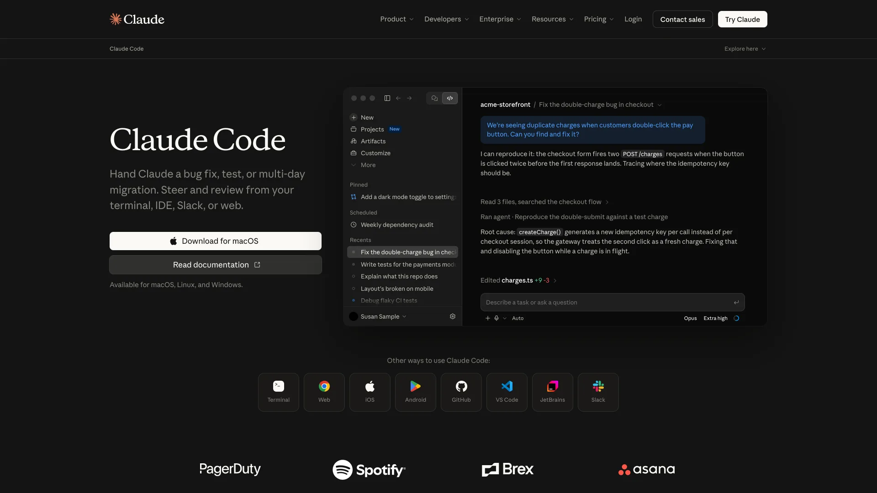Click the Contact sales button

[x=682, y=19]
